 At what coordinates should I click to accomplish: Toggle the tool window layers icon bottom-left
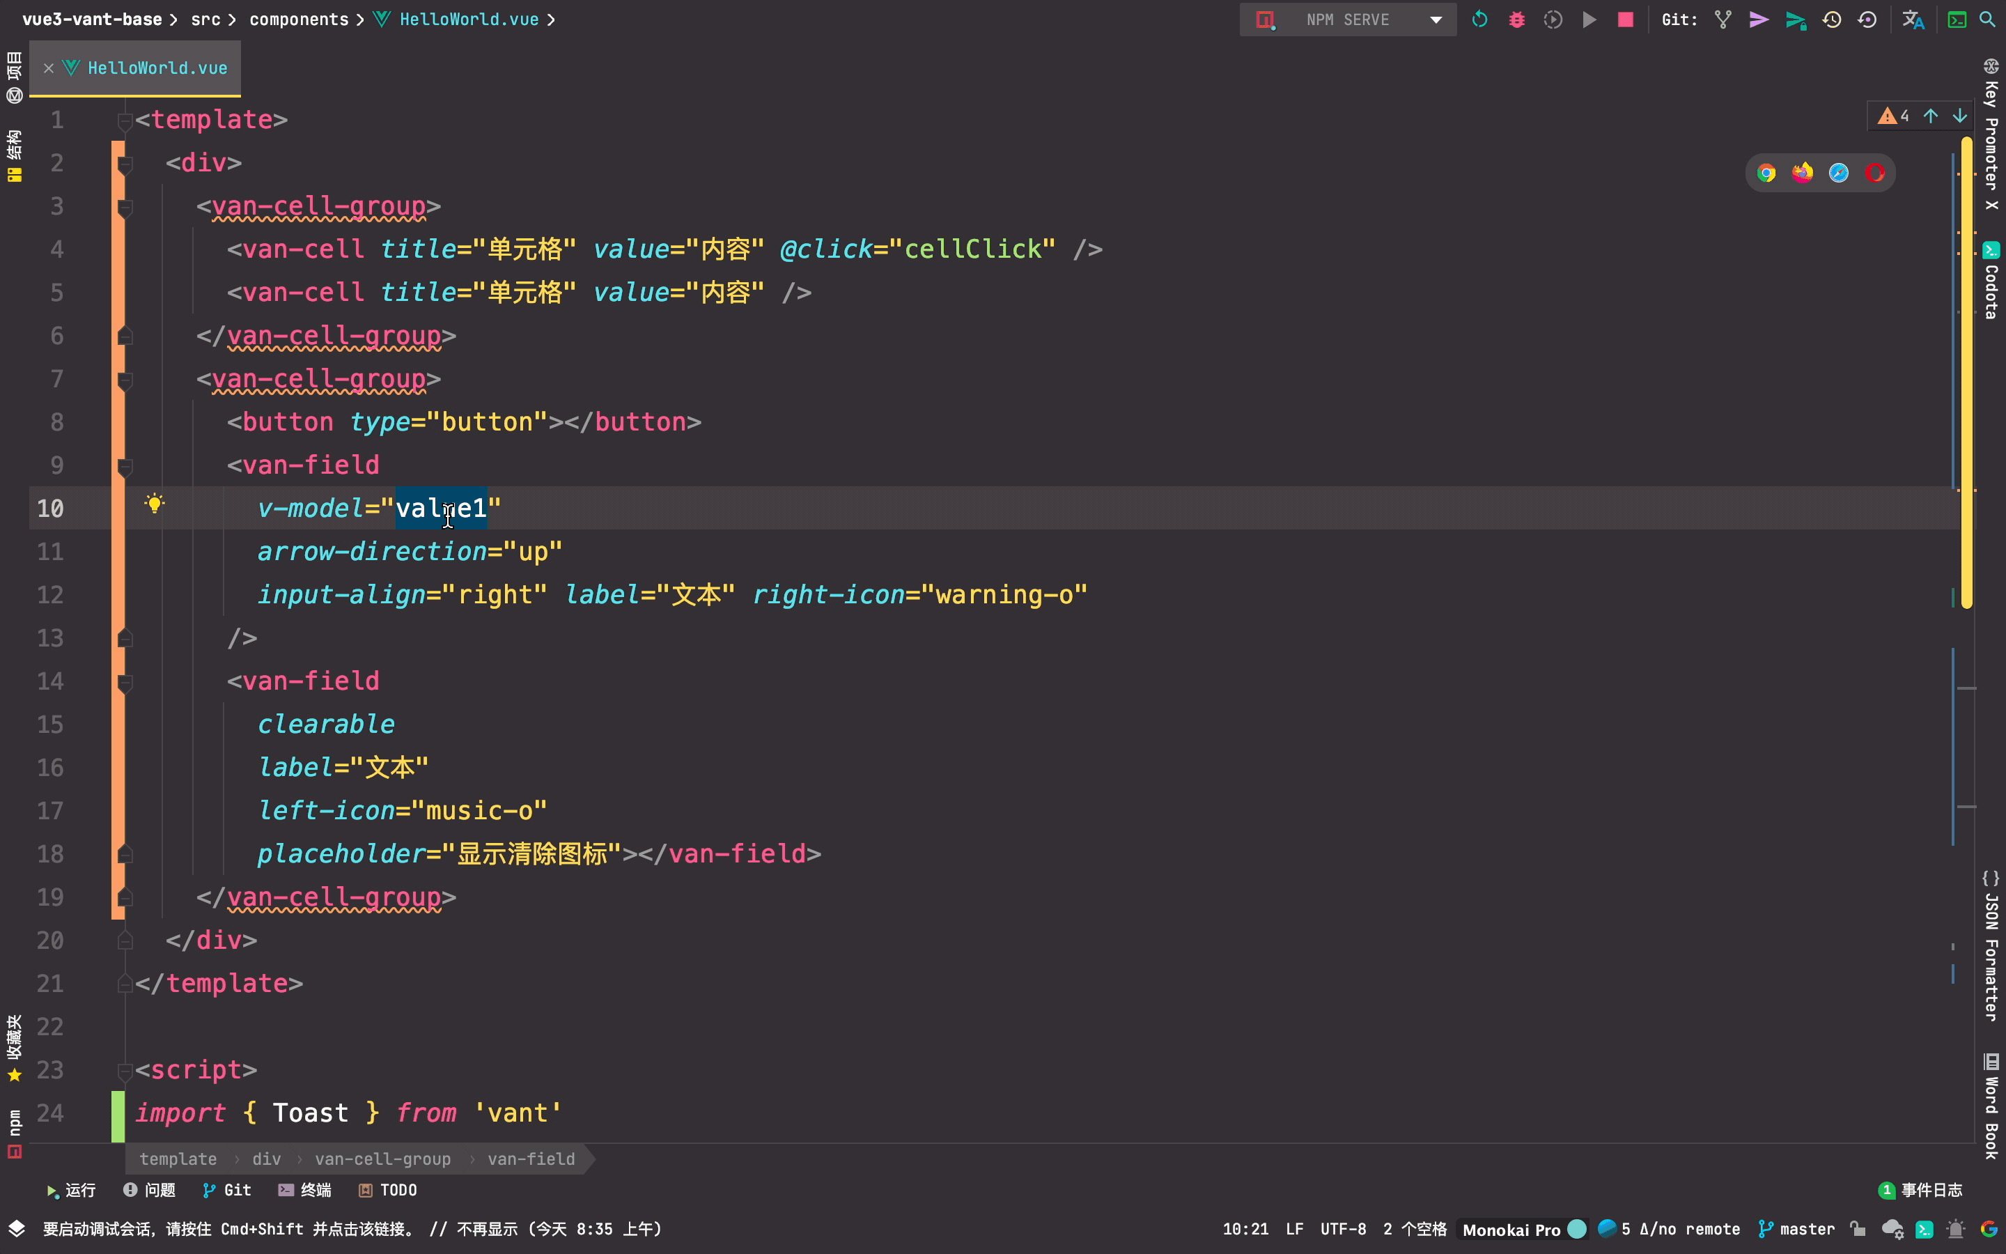click(17, 1228)
